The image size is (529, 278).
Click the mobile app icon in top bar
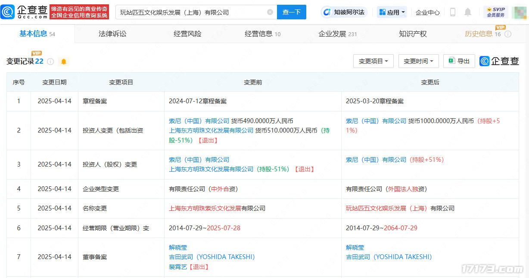tap(453, 12)
